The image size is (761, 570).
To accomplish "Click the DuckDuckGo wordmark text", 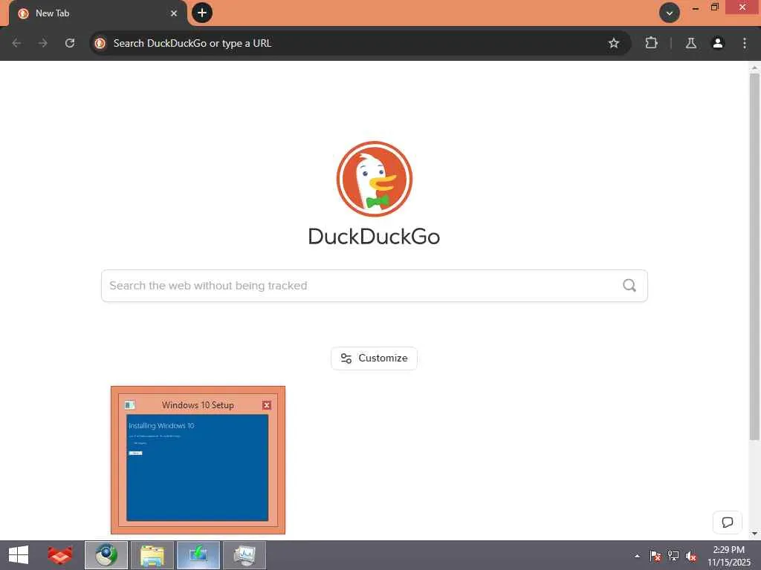I will pyautogui.click(x=375, y=237).
